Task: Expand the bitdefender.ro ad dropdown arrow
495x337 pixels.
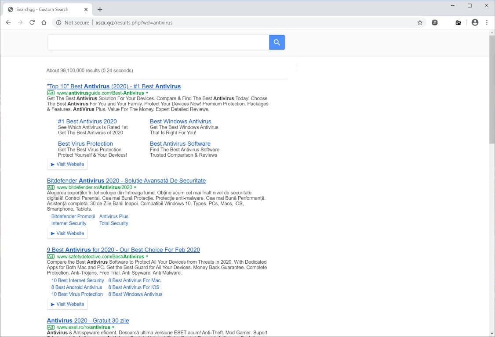Action: (x=135, y=187)
